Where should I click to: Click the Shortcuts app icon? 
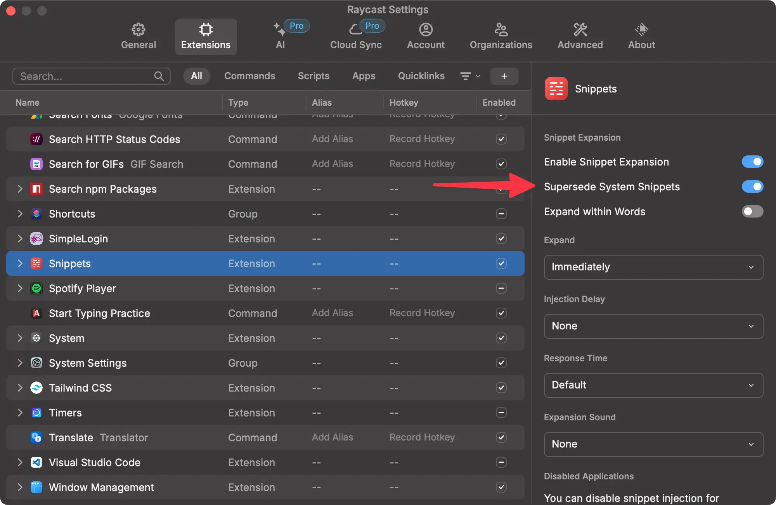coord(36,214)
